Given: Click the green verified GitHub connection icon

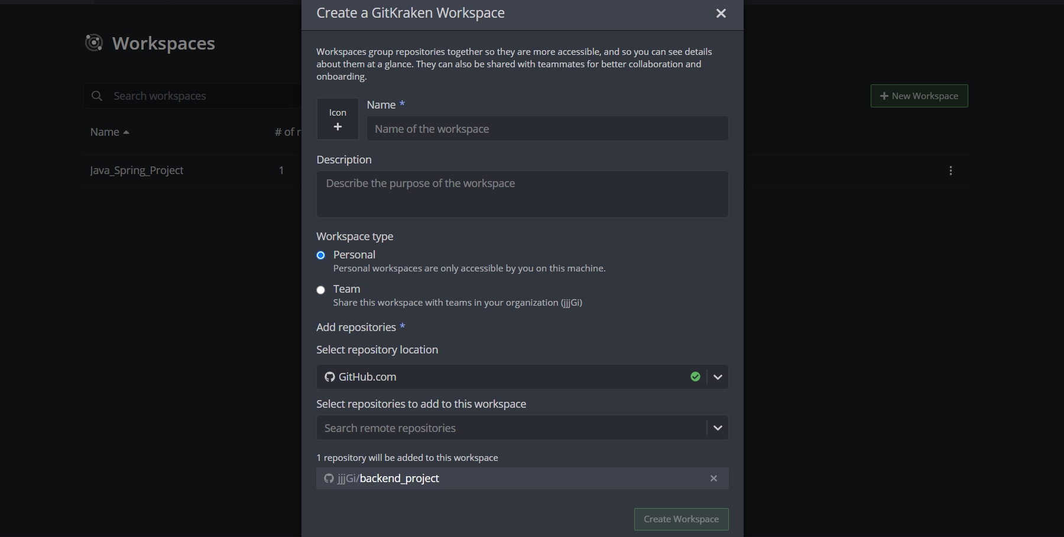Looking at the screenshot, I should click(x=695, y=376).
